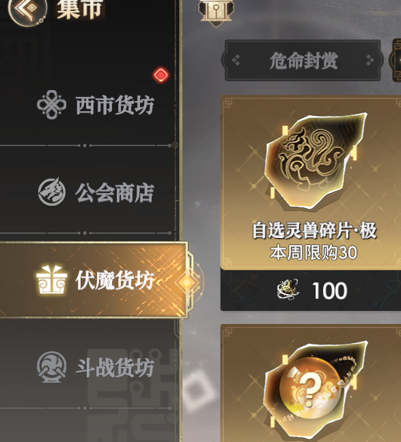Click the back arrow beside 集市

[27, 10]
